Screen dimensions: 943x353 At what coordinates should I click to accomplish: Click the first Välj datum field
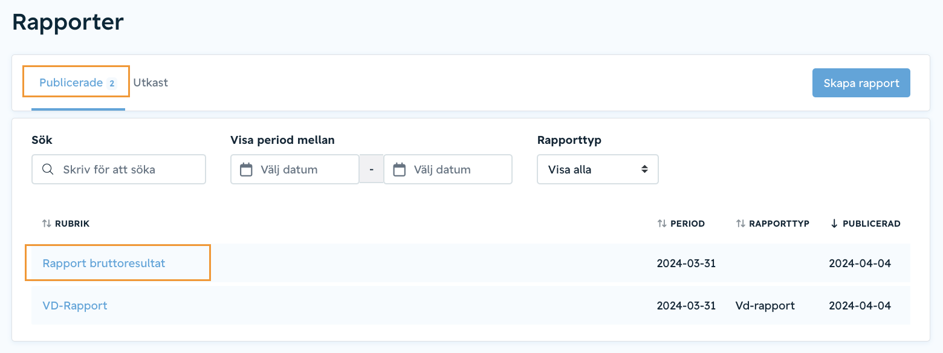tap(295, 169)
